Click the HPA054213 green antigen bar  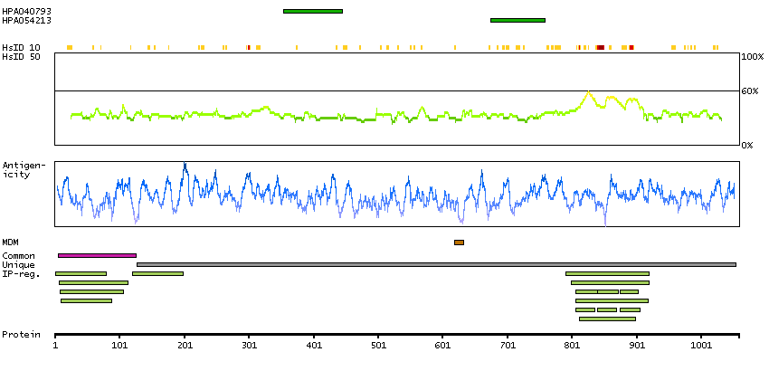[x=517, y=20]
